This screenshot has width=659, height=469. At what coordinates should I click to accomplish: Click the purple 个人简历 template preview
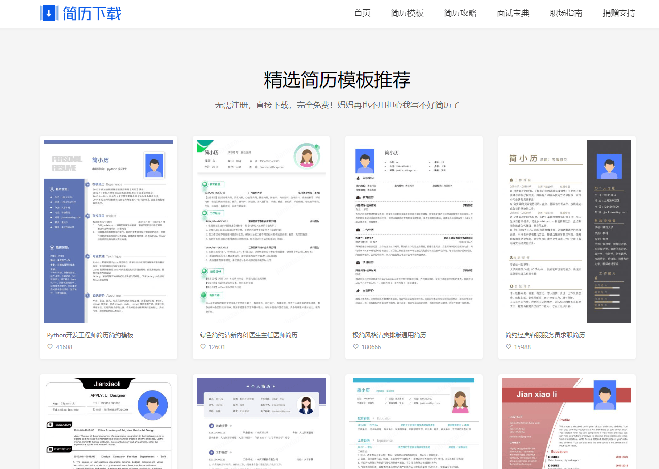[x=261, y=422]
